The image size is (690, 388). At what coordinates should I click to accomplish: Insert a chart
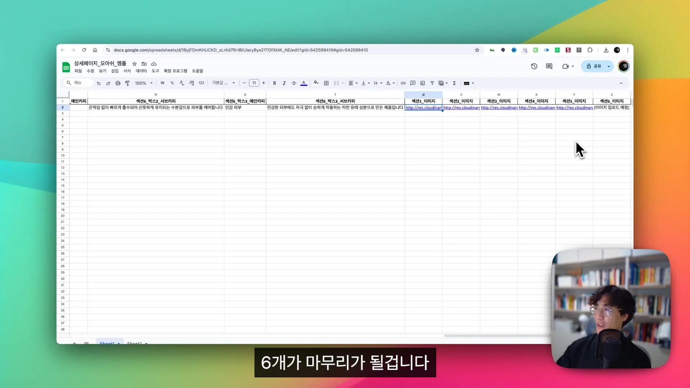[x=423, y=83]
